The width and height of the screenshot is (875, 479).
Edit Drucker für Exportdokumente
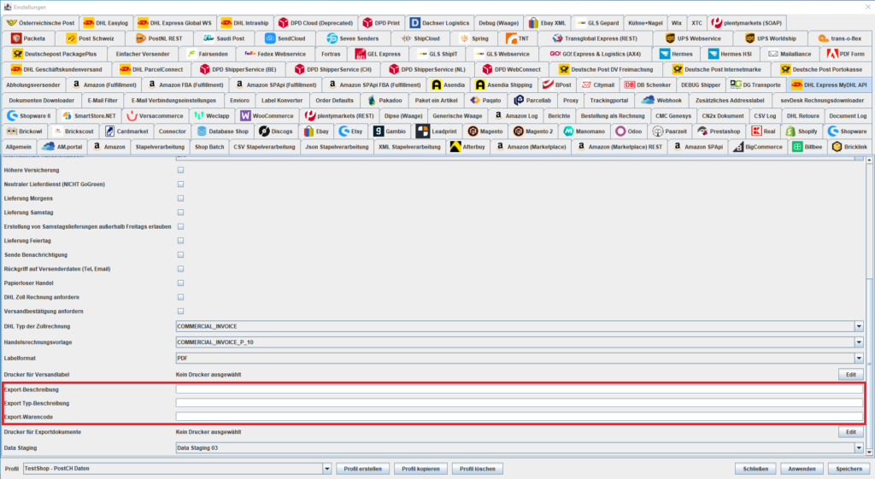(850, 432)
